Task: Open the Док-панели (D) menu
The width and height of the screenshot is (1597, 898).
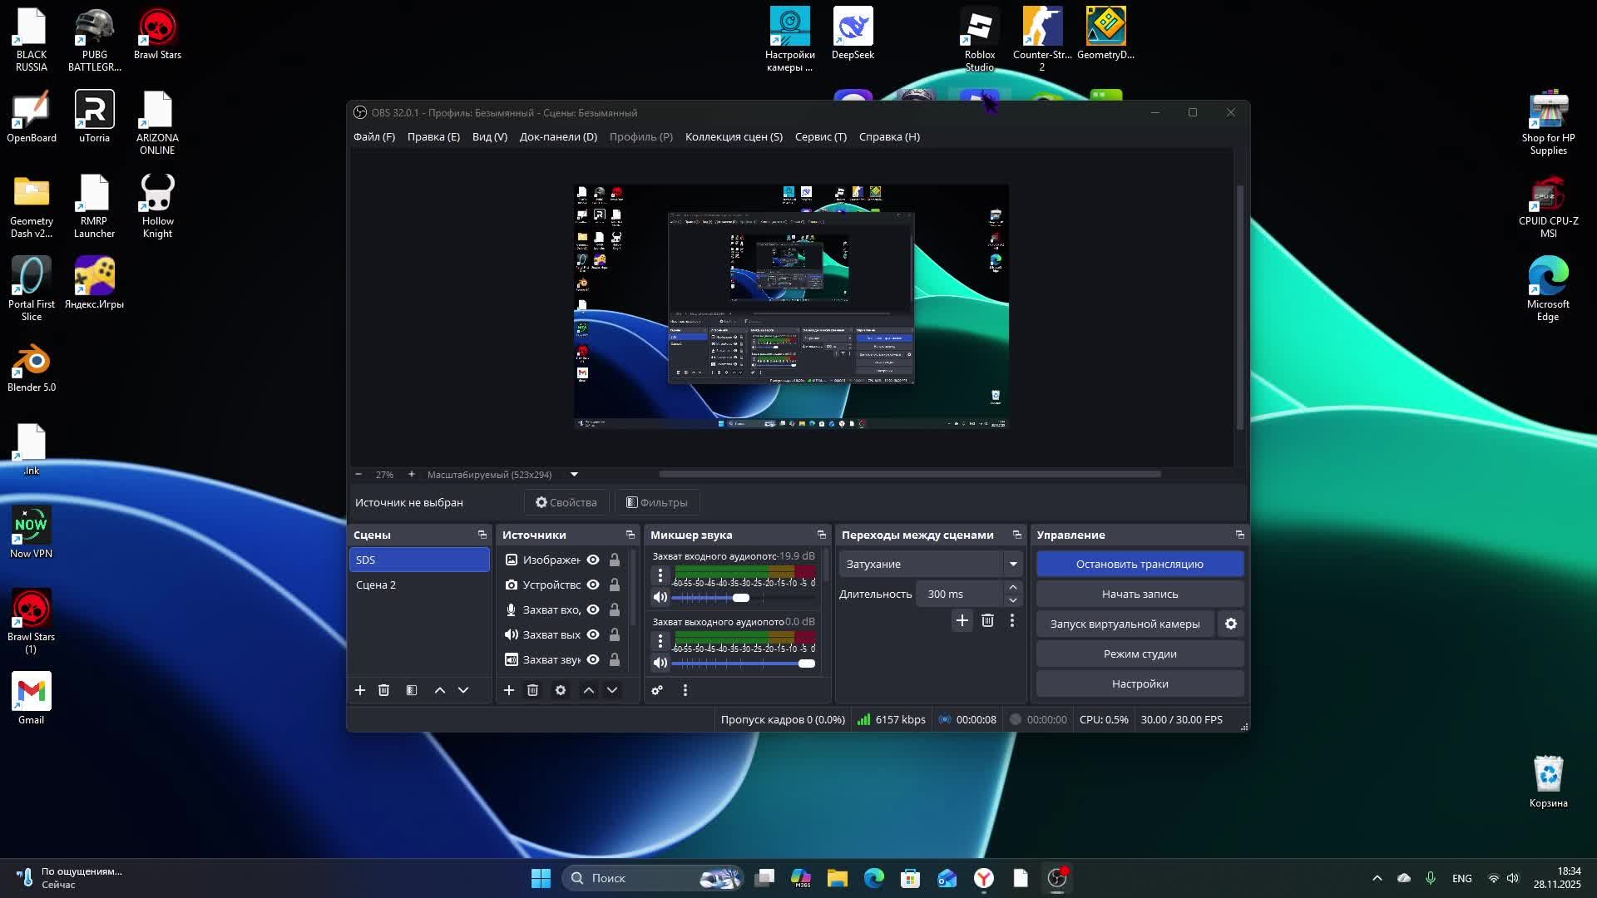Action: (x=558, y=137)
